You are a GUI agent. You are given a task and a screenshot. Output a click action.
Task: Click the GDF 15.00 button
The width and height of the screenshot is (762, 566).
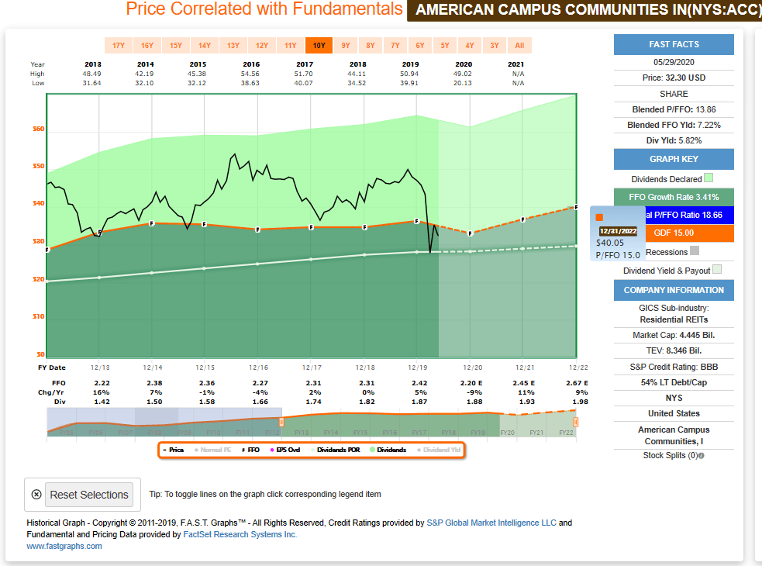(x=689, y=233)
